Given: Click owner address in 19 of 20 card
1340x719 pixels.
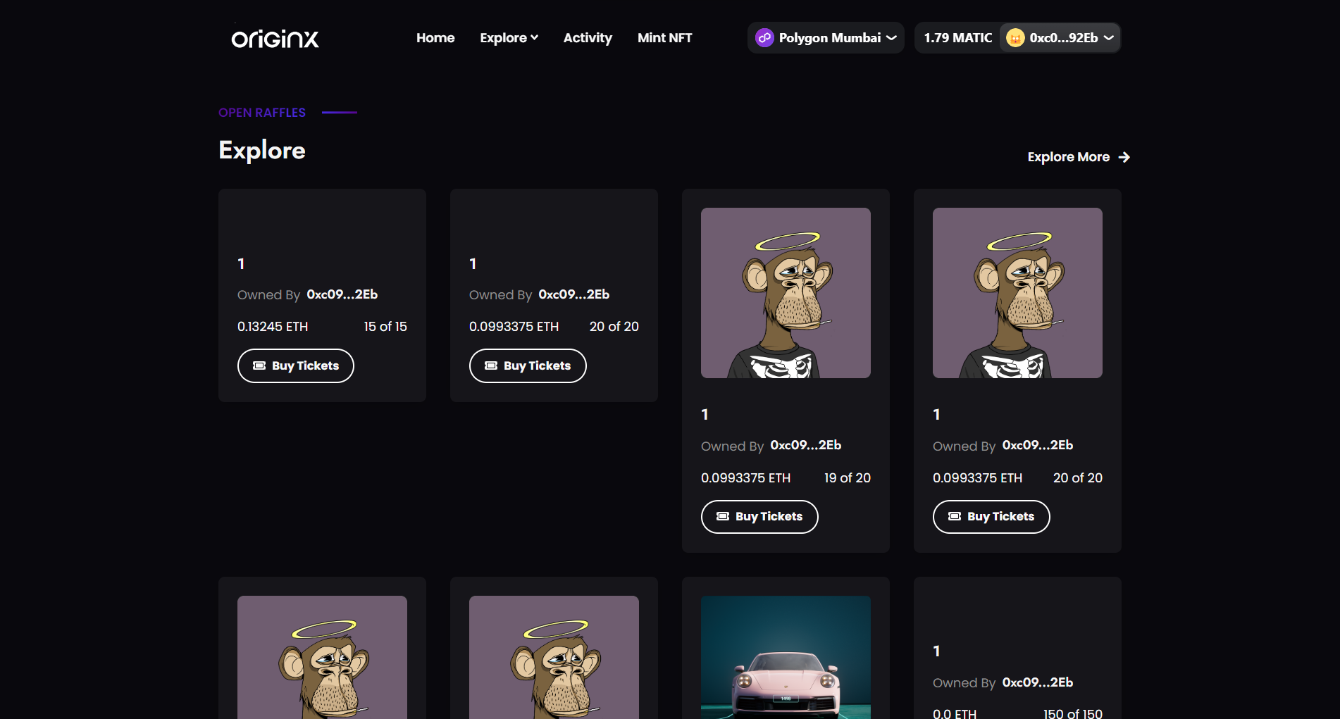Looking at the screenshot, I should 806,445.
